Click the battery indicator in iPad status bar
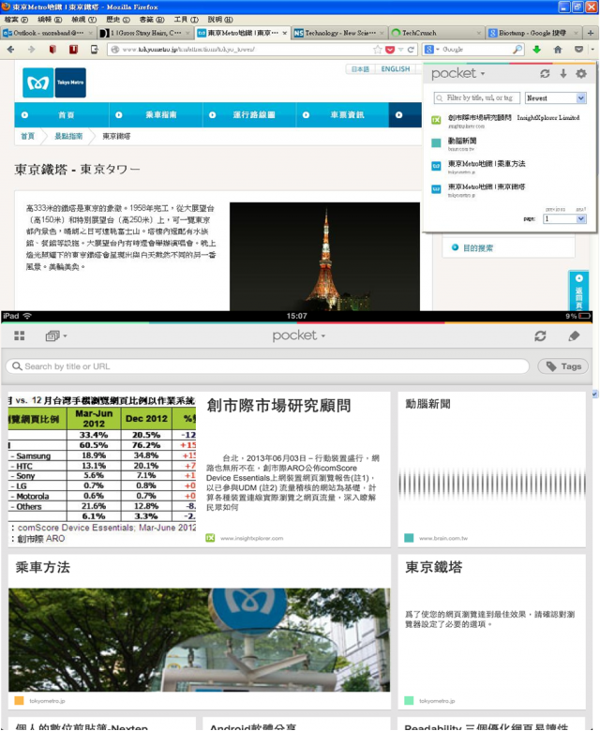The width and height of the screenshot is (600, 731). coord(585,316)
